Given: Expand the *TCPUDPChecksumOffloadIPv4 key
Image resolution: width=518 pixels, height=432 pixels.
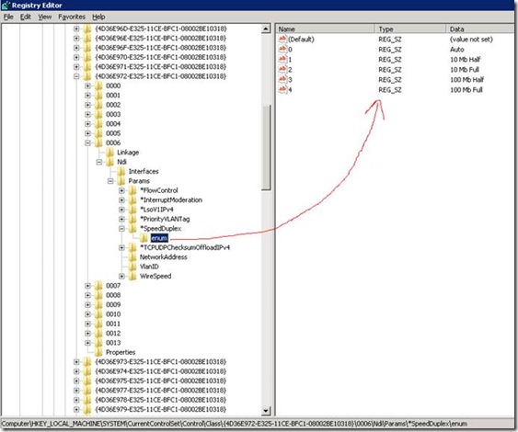Looking at the screenshot, I should click(121, 248).
